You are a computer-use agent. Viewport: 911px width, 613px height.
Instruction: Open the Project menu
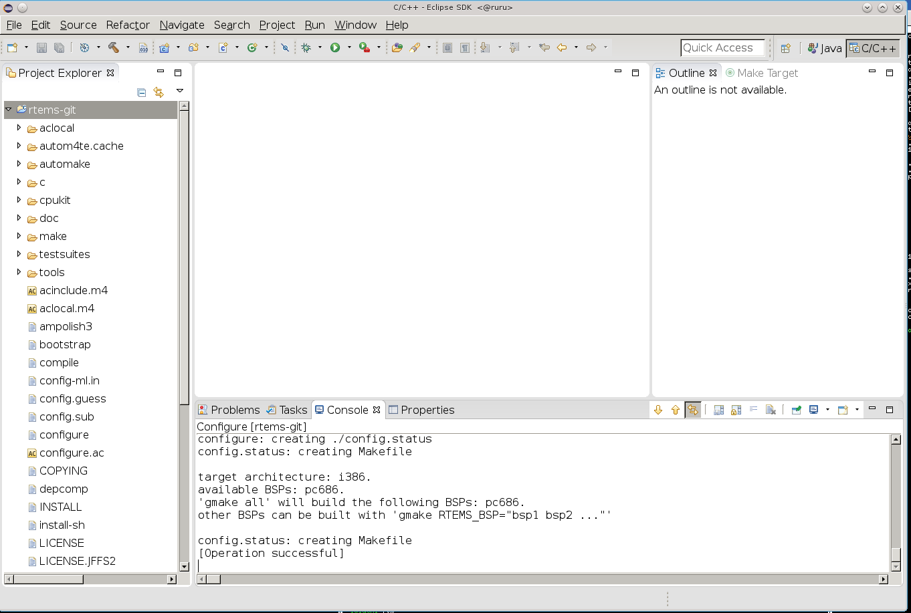tap(277, 25)
